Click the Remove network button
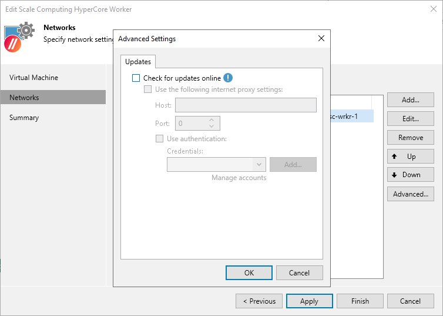Image resolution: width=443 pixels, height=316 pixels. (x=410, y=138)
